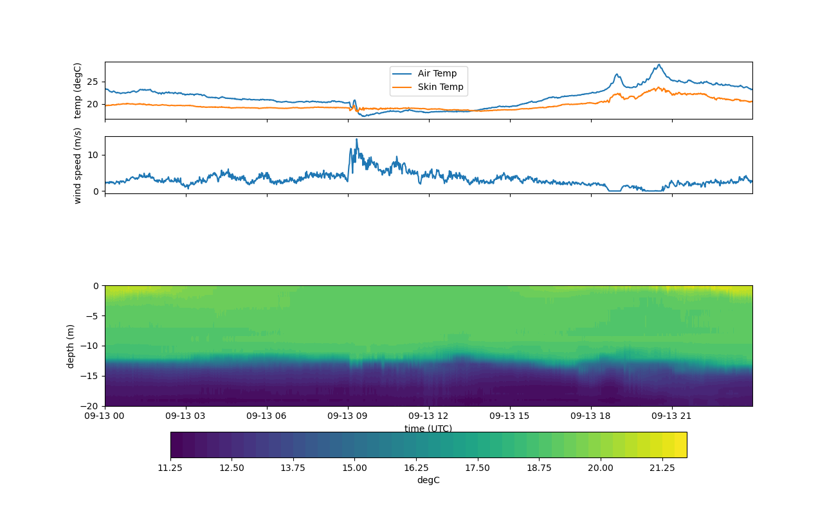Click the 09-13 09 time tick label
The width and height of the screenshot is (836, 514).
348,416
